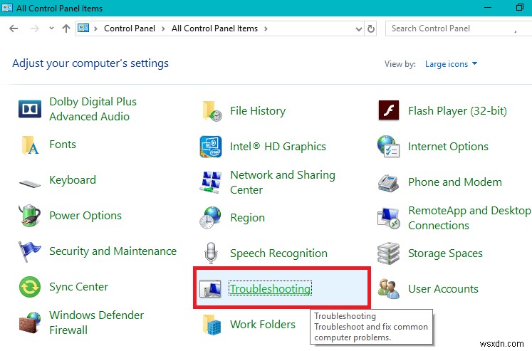Image resolution: width=532 pixels, height=351 pixels.
Task: Open the Keyboard icon
Action: coord(30,184)
